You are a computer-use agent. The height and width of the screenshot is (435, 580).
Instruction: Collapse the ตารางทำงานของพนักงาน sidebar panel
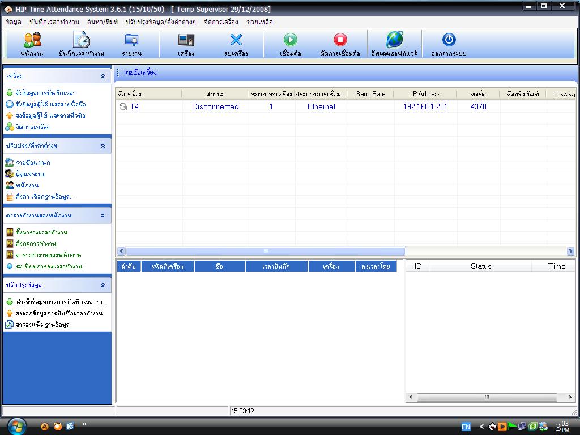103,215
